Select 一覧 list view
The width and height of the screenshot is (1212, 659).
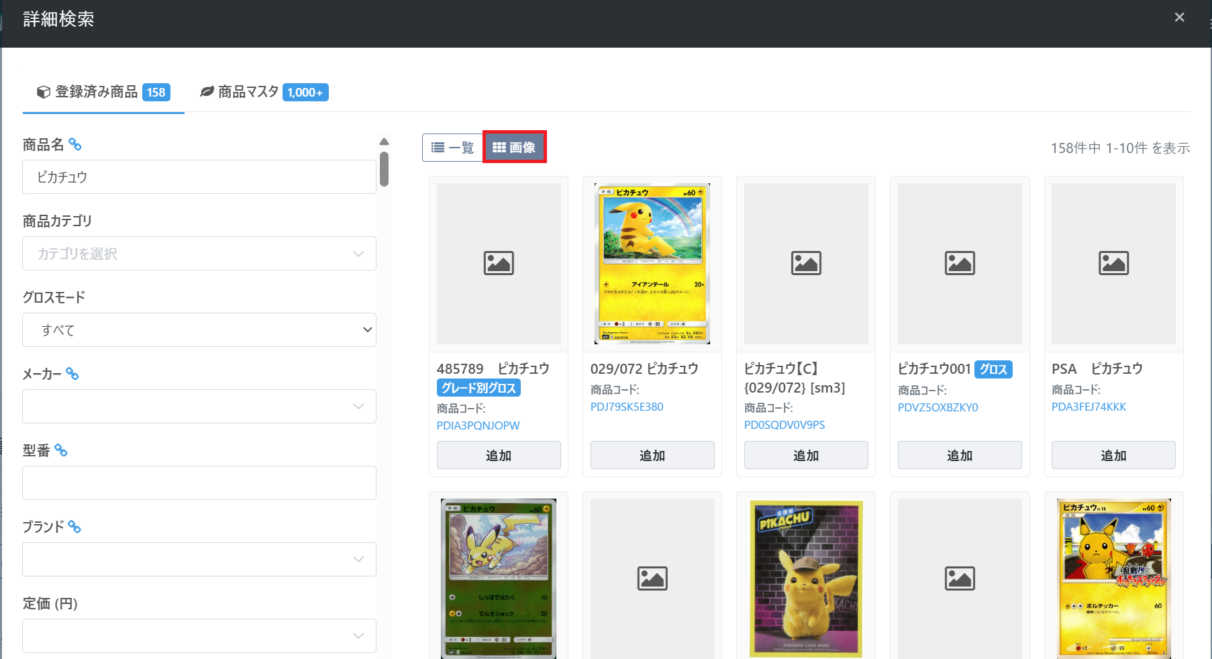click(453, 148)
